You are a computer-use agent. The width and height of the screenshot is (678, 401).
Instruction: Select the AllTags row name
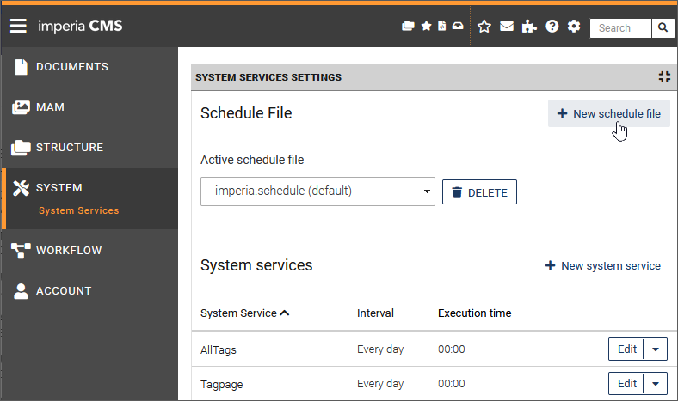[219, 349]
